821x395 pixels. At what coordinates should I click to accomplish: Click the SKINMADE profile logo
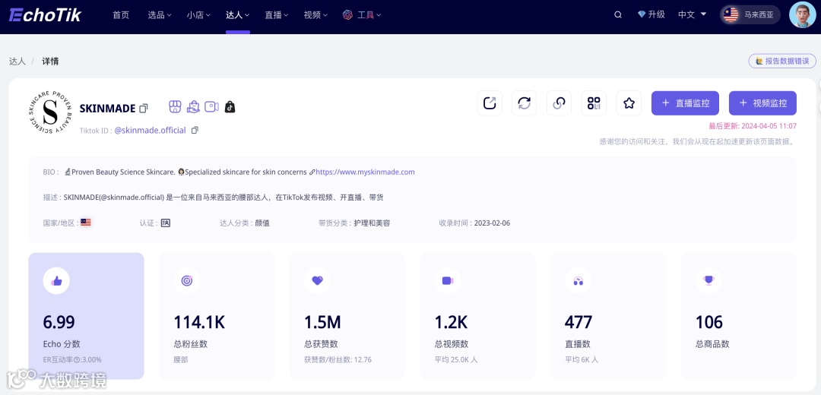click(x=49, y=111)
